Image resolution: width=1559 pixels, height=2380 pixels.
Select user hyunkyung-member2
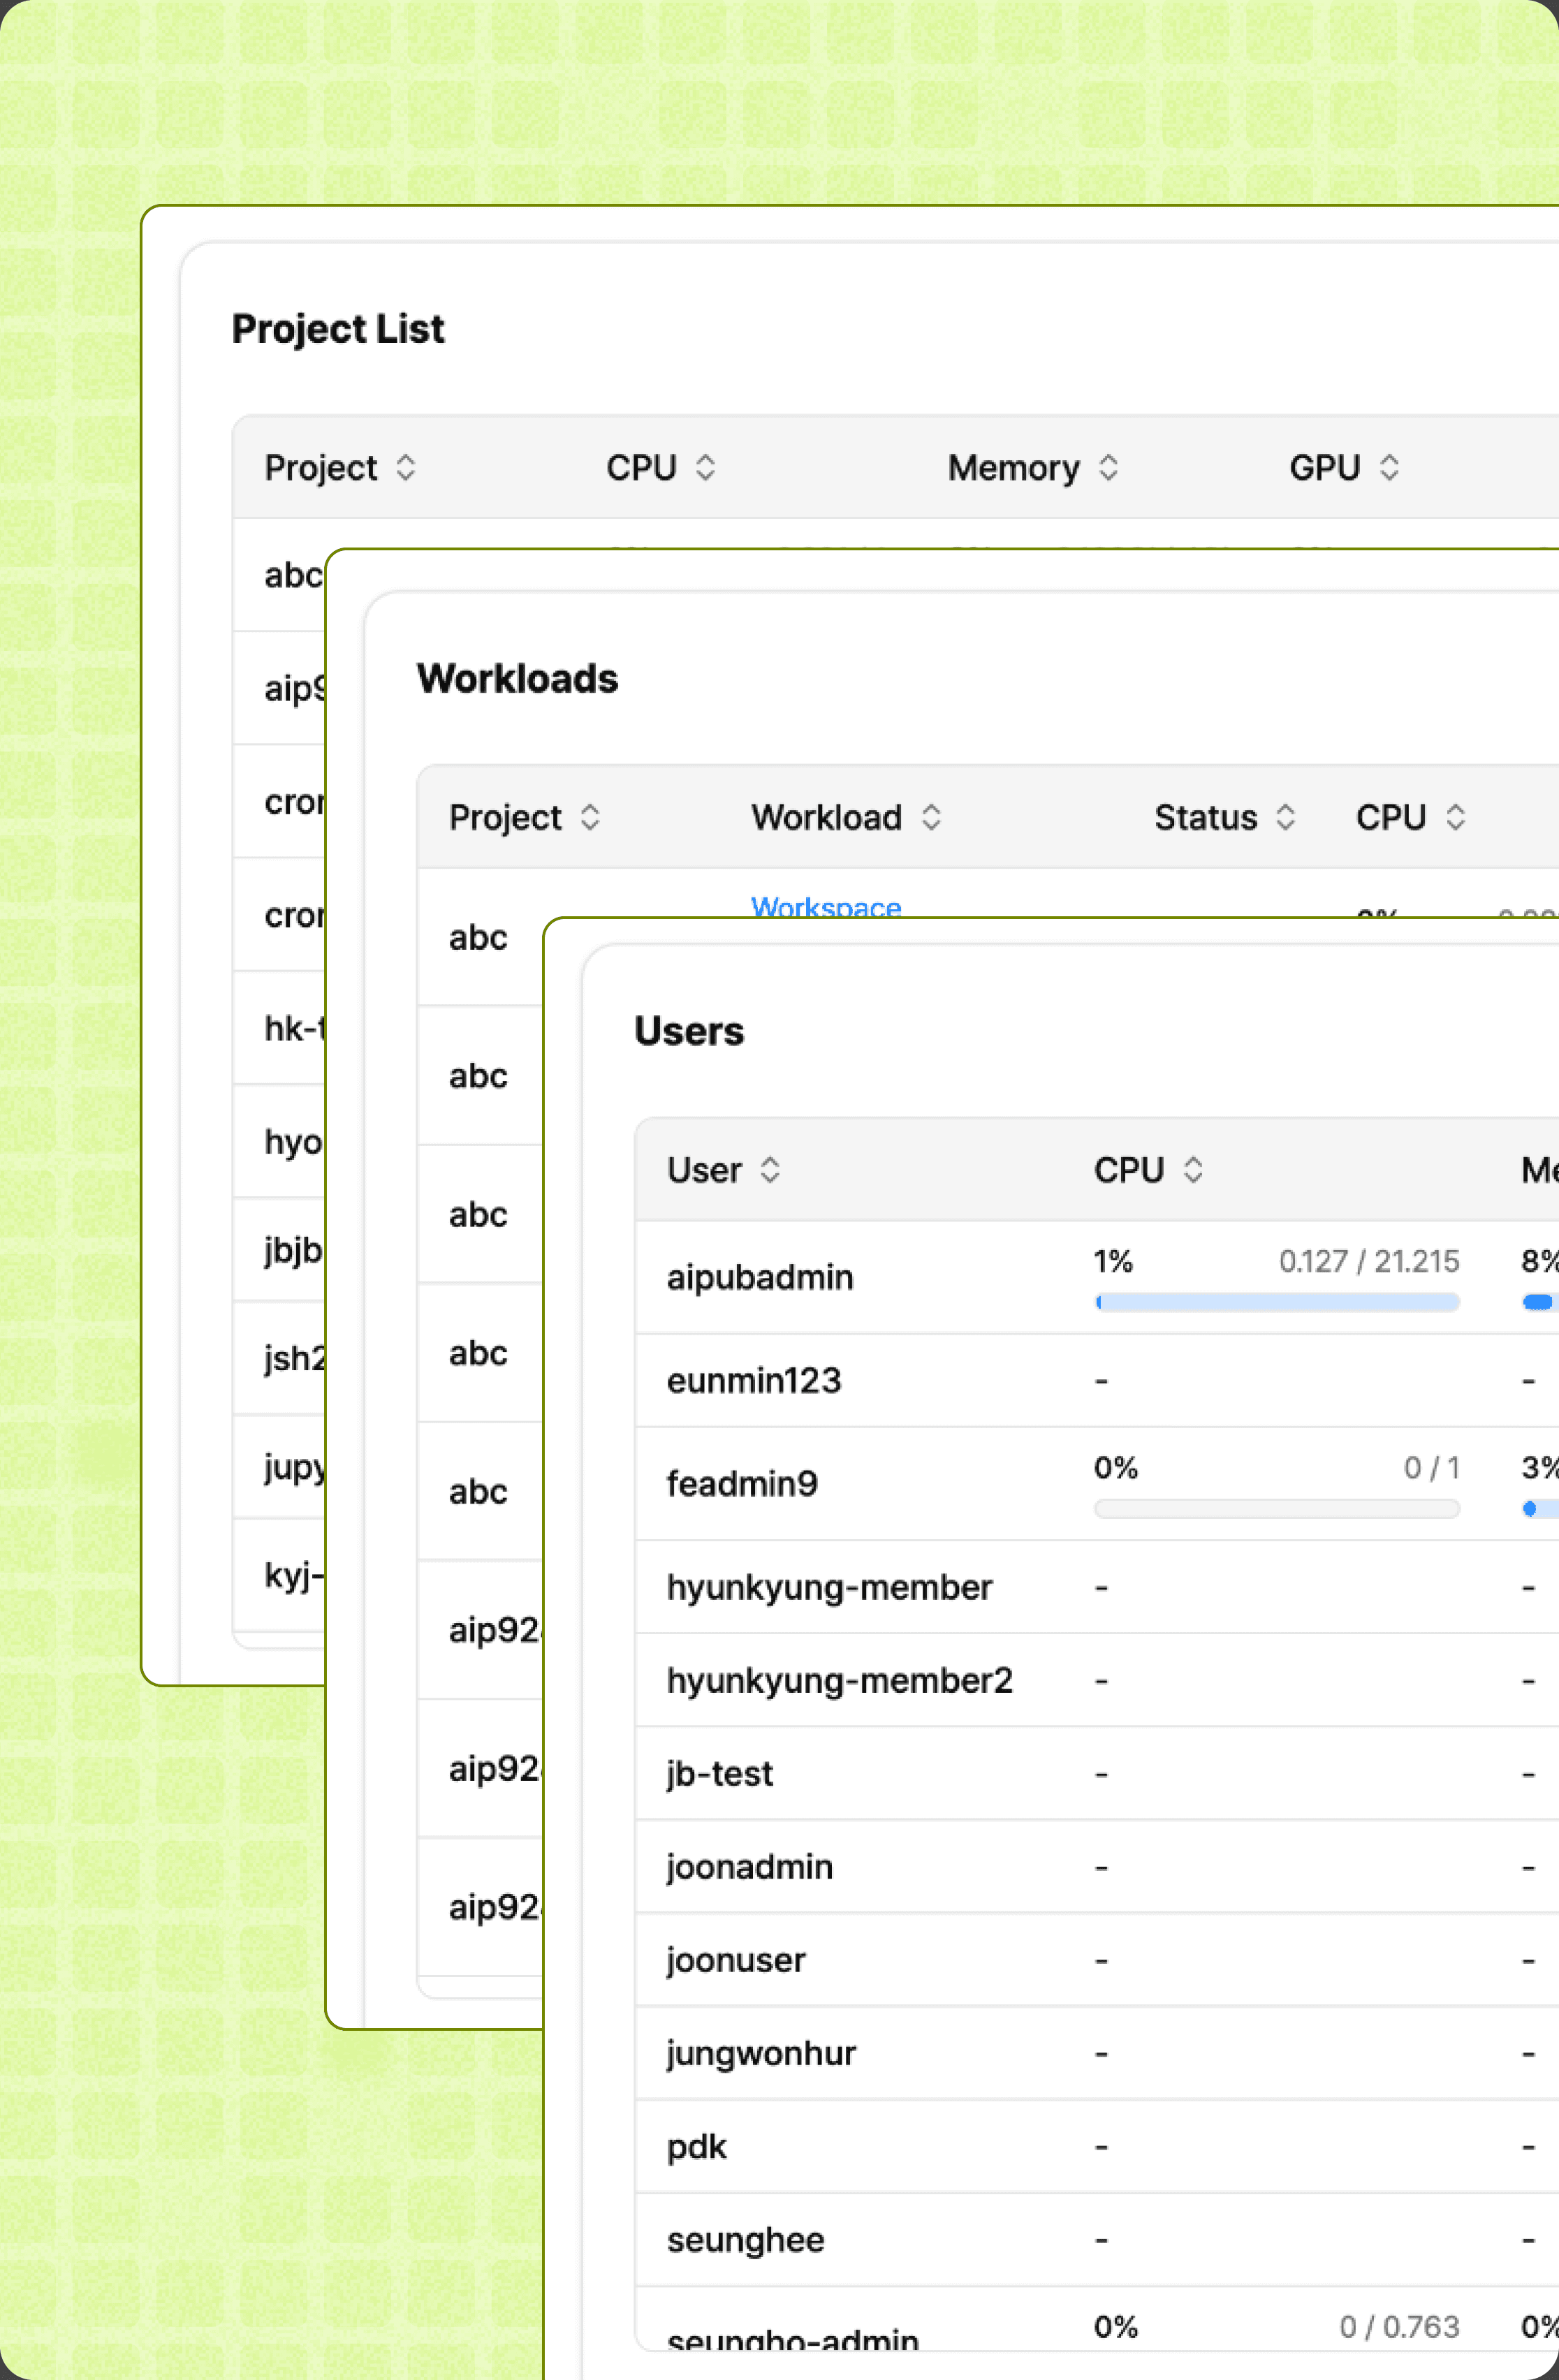click(x=840, y=1680)
